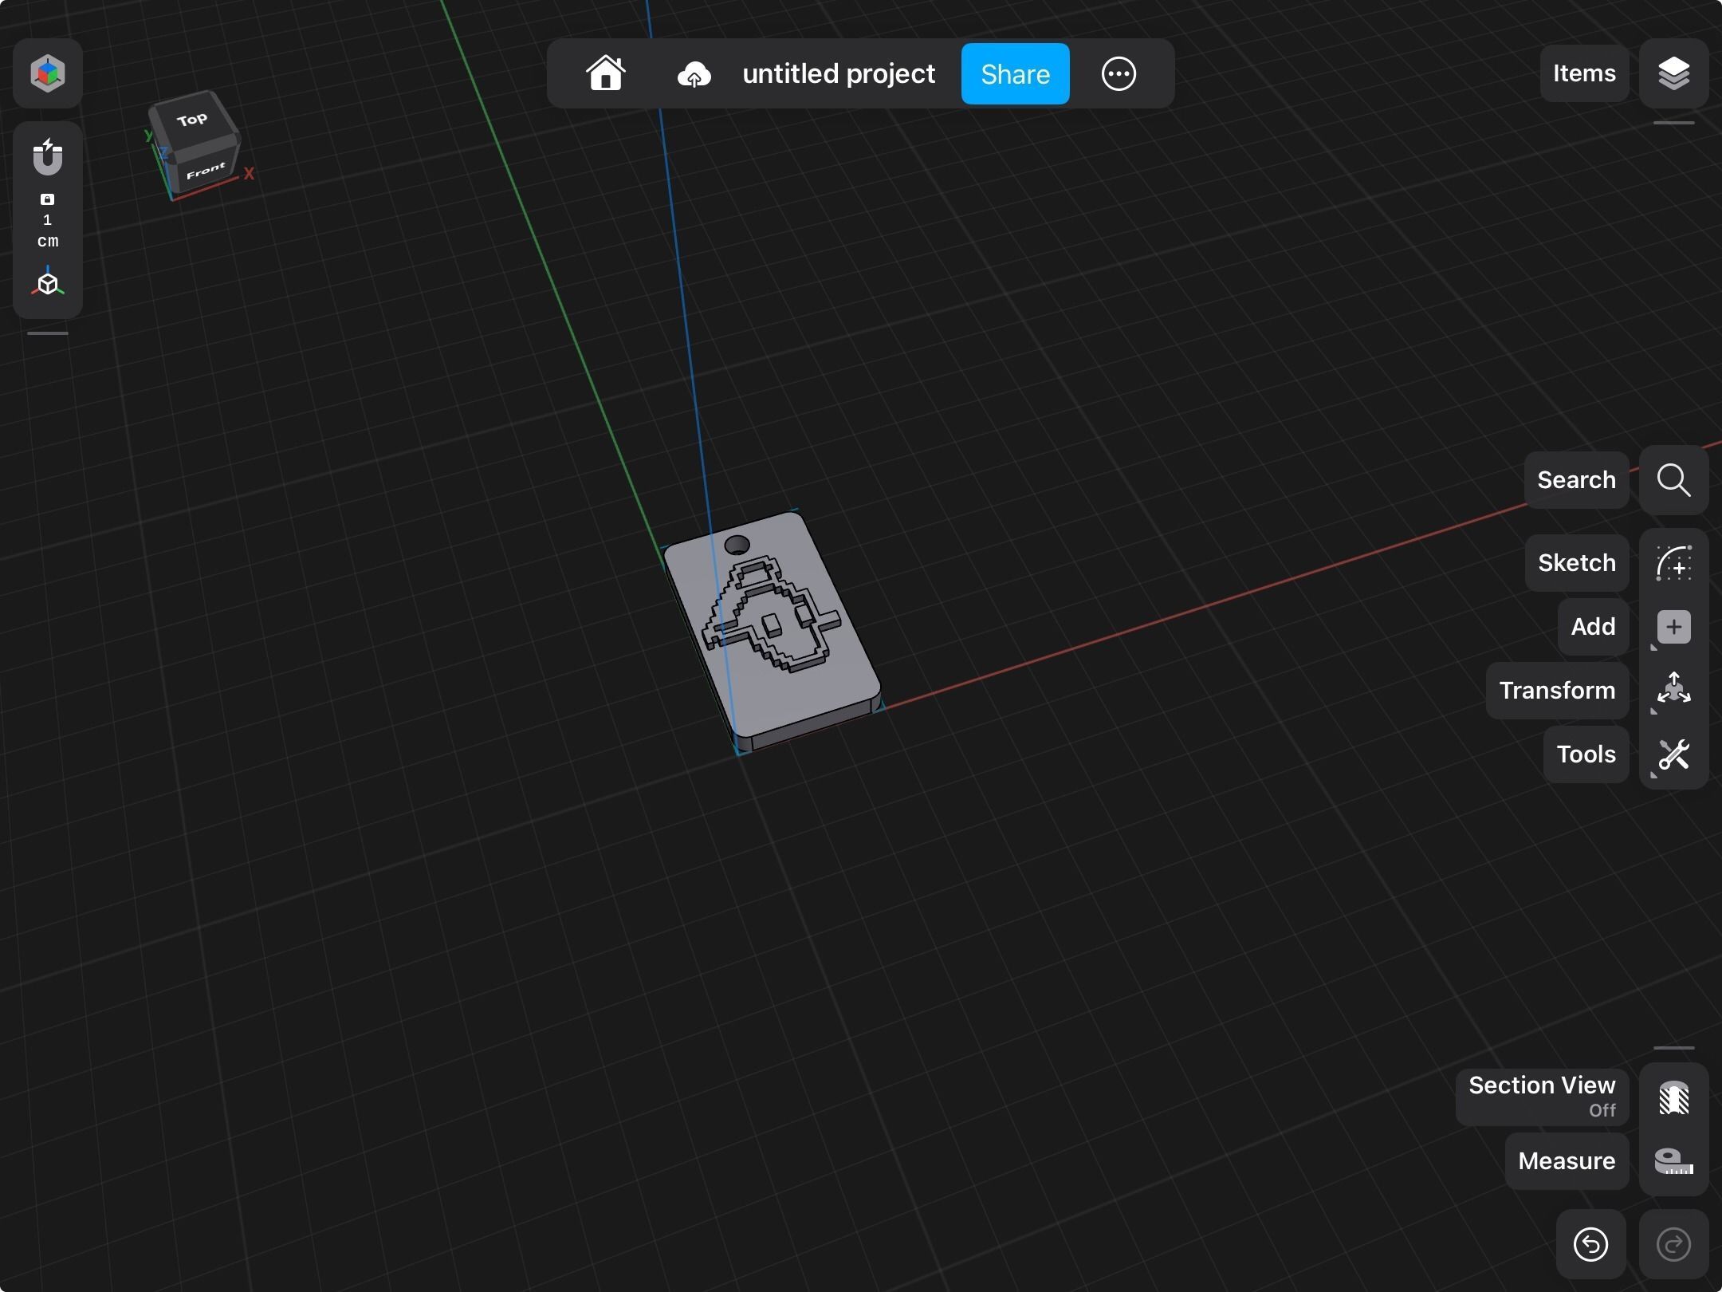Image resolution: width=1722 pixels, height=1292 pixels.
Task: Select the Front face of orientation cube
Action: pos(206,171)
